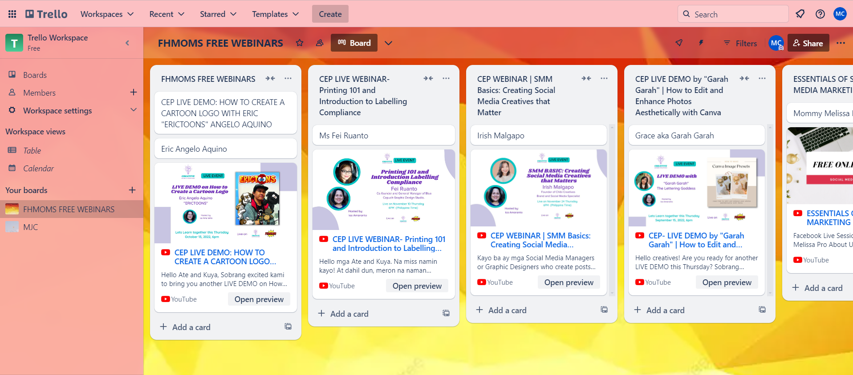Open CEP LIVE WEBINAR Printing 101 link
This screenshot has width=853, height=375.
(x=389, y=243)
